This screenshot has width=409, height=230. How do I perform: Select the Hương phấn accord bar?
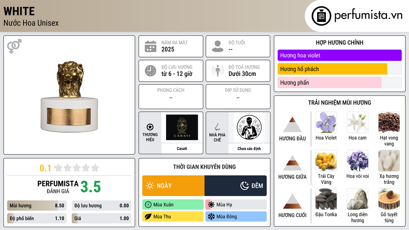(340, 83)
